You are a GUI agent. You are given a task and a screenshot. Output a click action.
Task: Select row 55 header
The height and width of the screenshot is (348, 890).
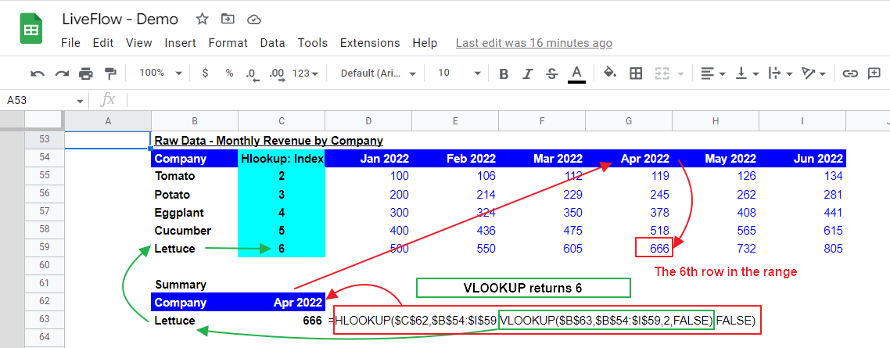click(x=44, y=176)
